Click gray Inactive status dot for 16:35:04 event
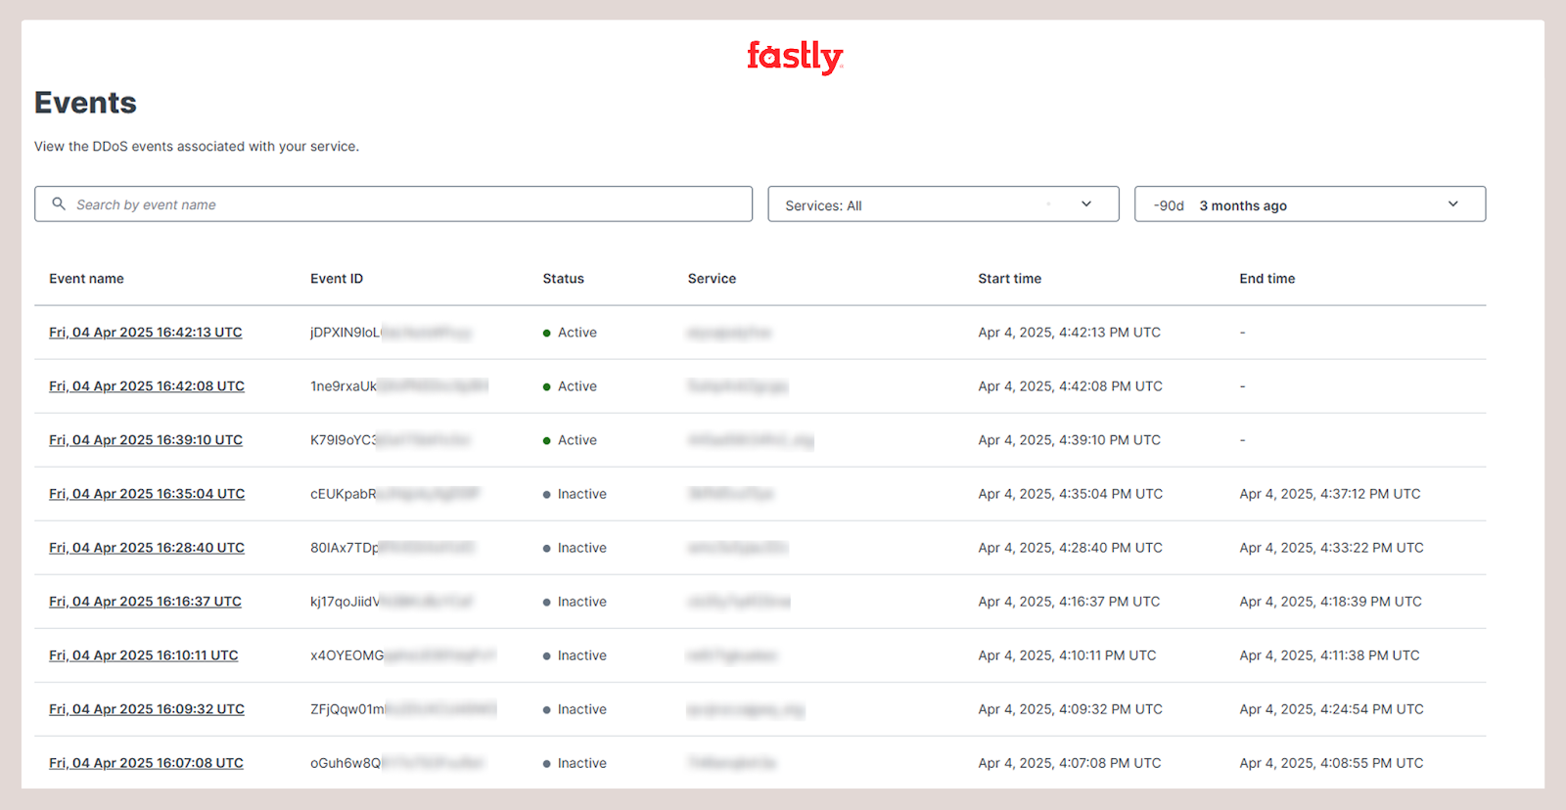This screenshot has width=1566, height=810. tap(547, 495)
